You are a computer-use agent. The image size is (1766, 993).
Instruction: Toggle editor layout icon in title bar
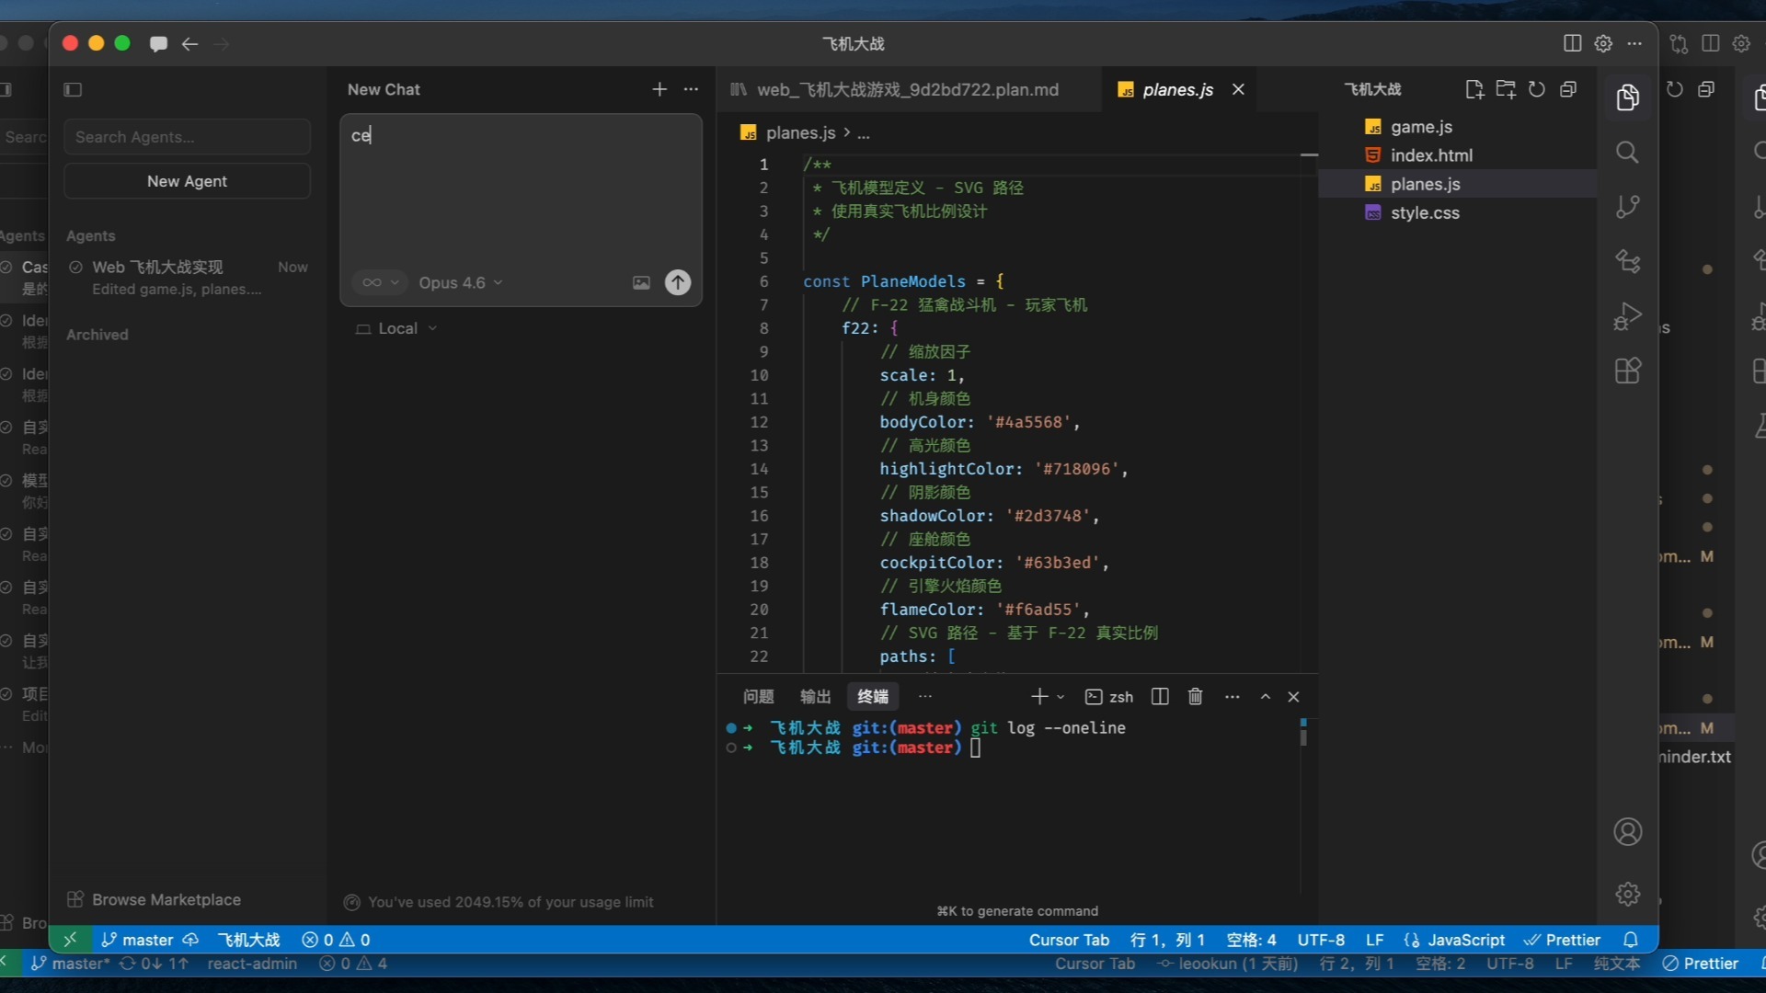point(1572,43)
